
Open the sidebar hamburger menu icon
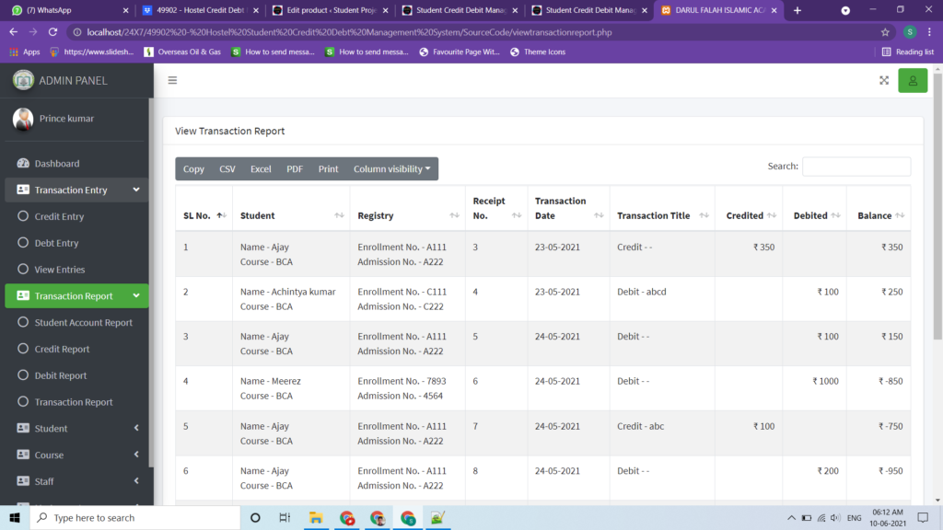coord(171,80)
